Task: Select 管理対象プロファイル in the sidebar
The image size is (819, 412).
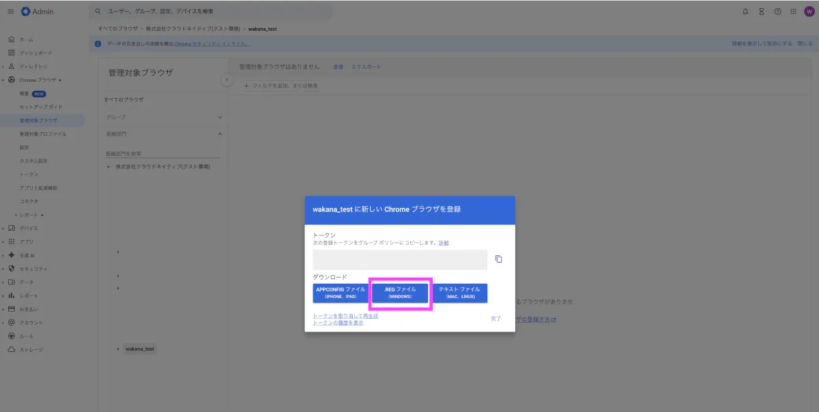Action: tap(43, 134)
